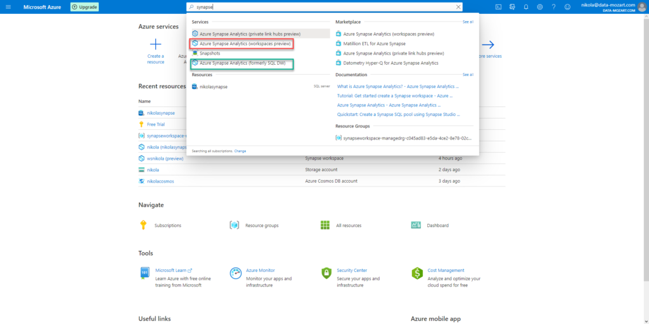The image size is (649, 324).
Task: Click wsnikola Synapse workspace icon
Action: pos(141,159)
